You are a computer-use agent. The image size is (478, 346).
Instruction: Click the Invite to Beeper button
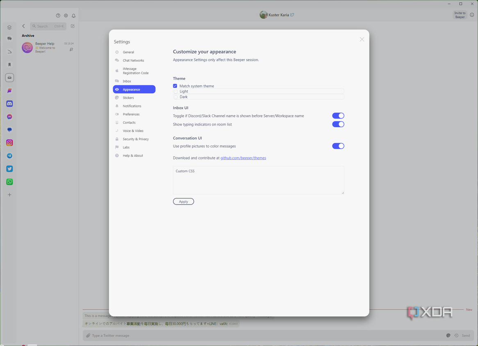[x=460, y=15]
